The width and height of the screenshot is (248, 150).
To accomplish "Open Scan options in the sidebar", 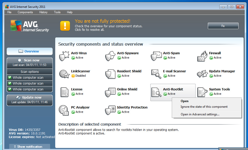I will coord(30,72).
